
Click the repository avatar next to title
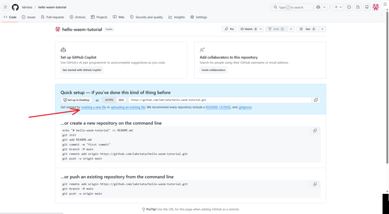(58, 29)
